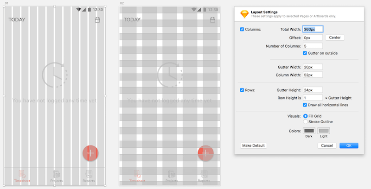Toggle Draw all horizontal lines checkbox
This screenshot has height=189, width=371.
(x=305, y=105)
